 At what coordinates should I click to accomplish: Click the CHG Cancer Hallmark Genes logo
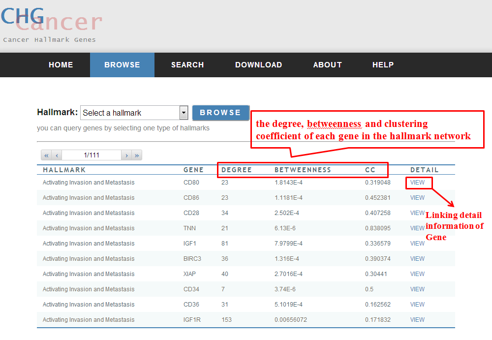point(49,24)
